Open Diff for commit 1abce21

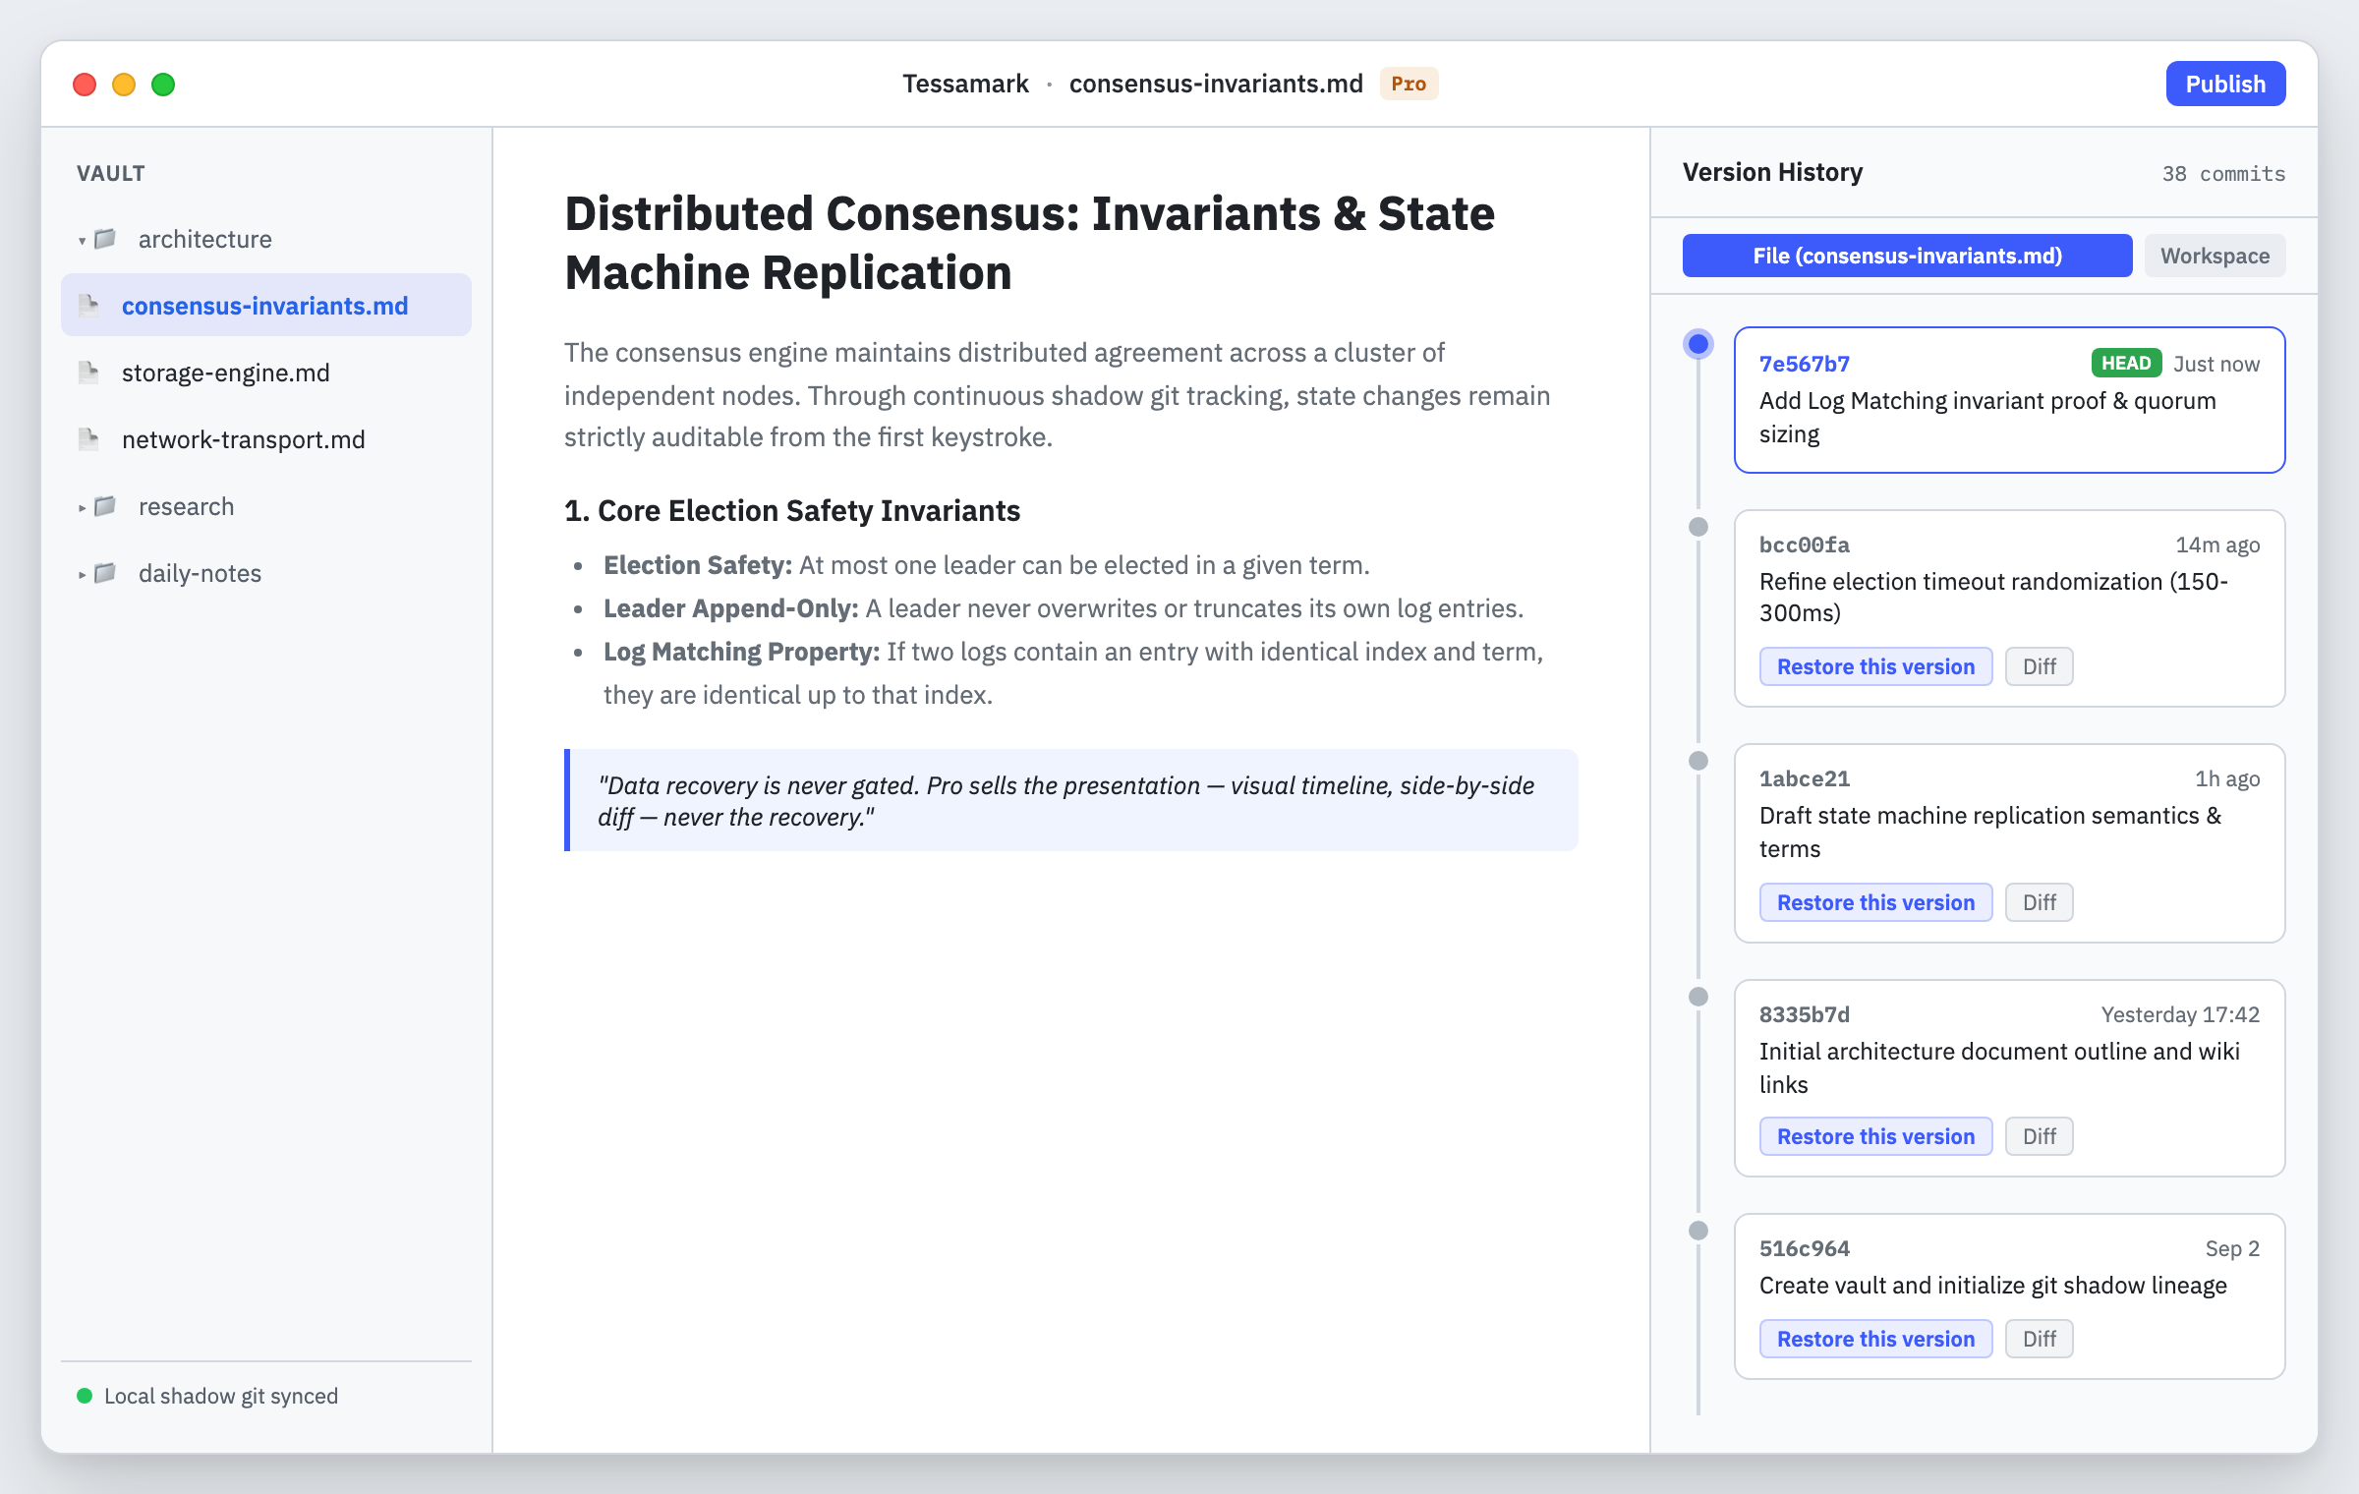coord(2039,902)
